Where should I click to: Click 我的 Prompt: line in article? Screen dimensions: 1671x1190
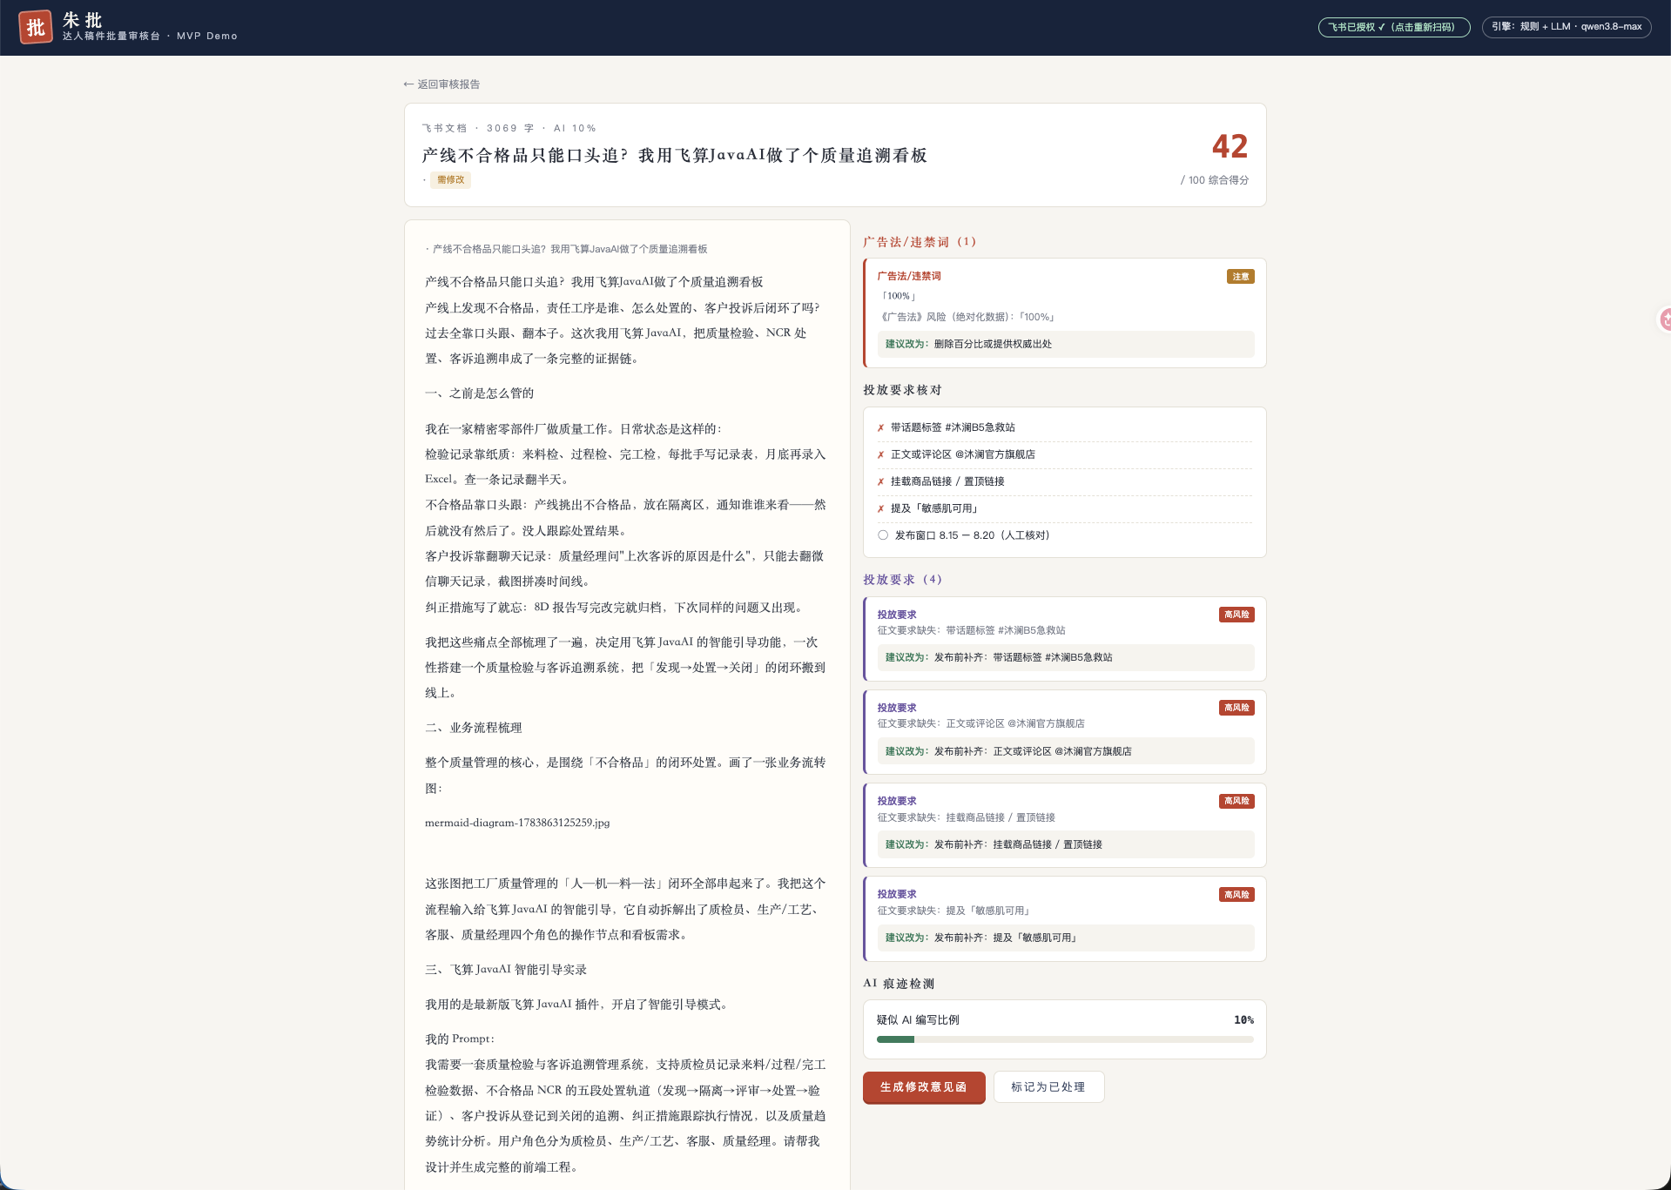click(x=460, y=1039)
